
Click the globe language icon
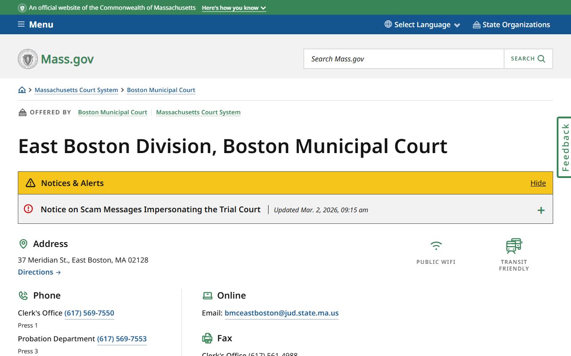pos(388,24)
